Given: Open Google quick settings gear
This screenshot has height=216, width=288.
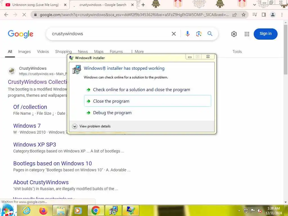Looking at the screenshot, I should (234, 34).
